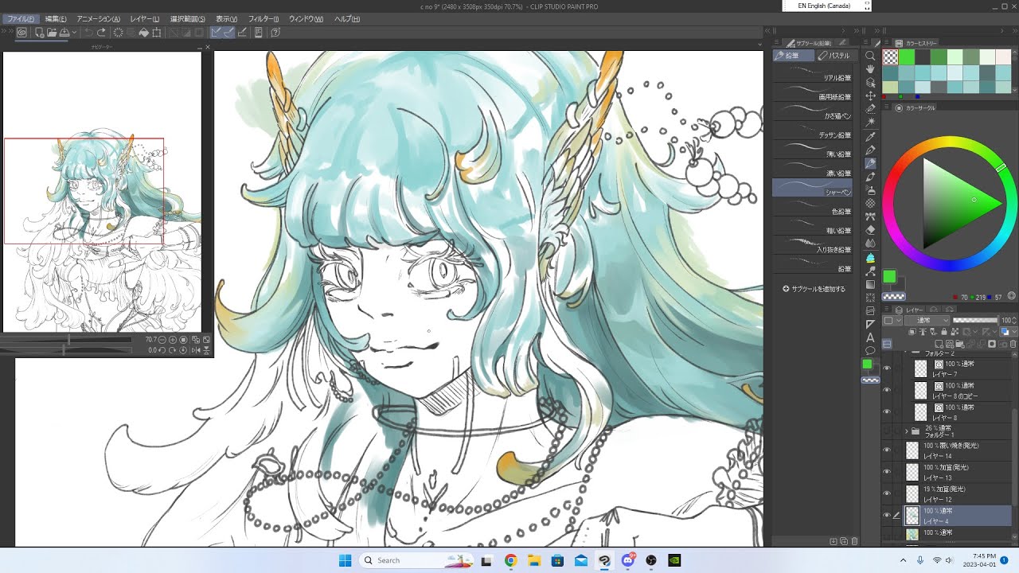
Task: Open the Sub Tool panel menu
Action: 777,43
